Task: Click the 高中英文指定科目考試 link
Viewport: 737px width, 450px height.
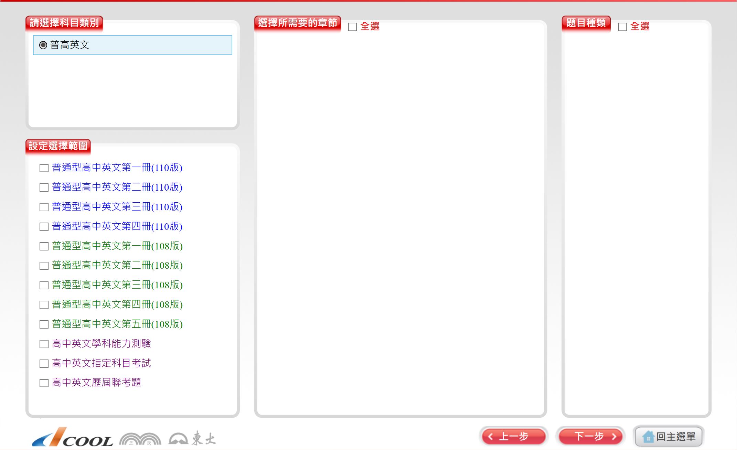Action: [x=101, y=363]
